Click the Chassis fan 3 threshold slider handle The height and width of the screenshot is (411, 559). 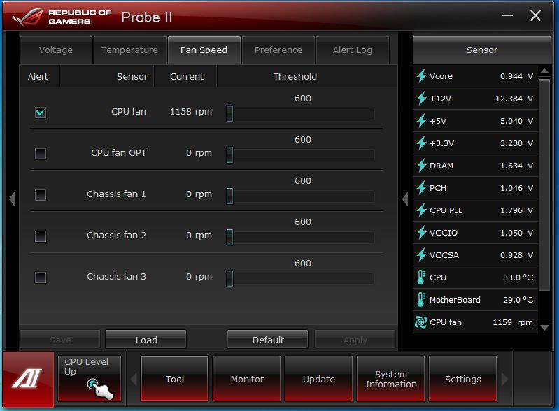point(230,278)
